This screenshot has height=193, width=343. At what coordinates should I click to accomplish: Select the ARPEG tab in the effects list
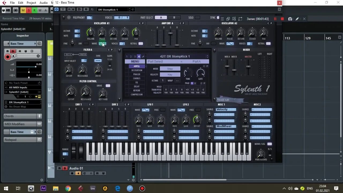pyautogui.click(x=137, y=66)
